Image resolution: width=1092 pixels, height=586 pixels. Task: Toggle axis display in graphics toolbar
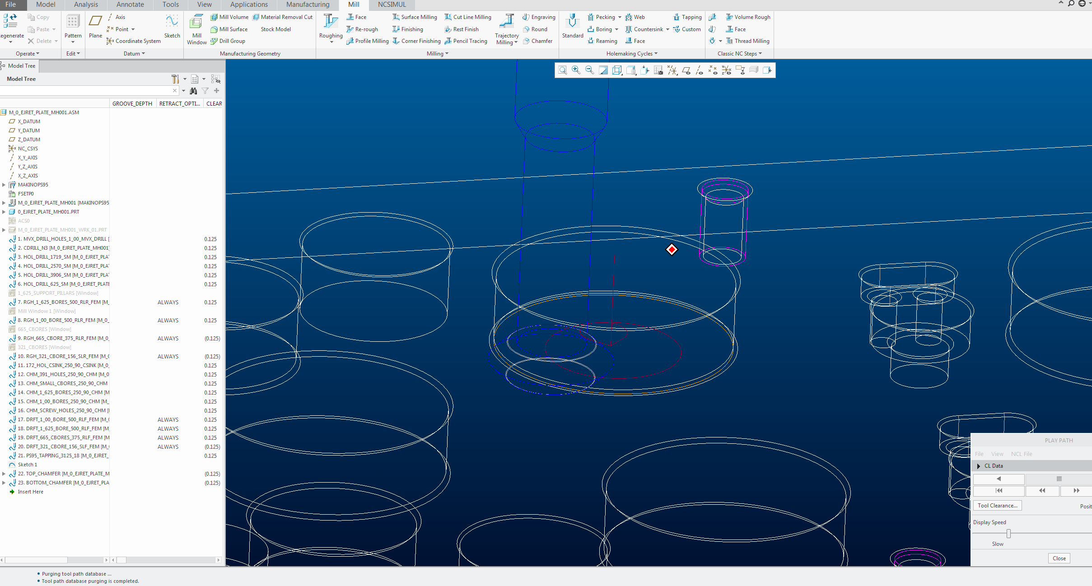(699, 70)
